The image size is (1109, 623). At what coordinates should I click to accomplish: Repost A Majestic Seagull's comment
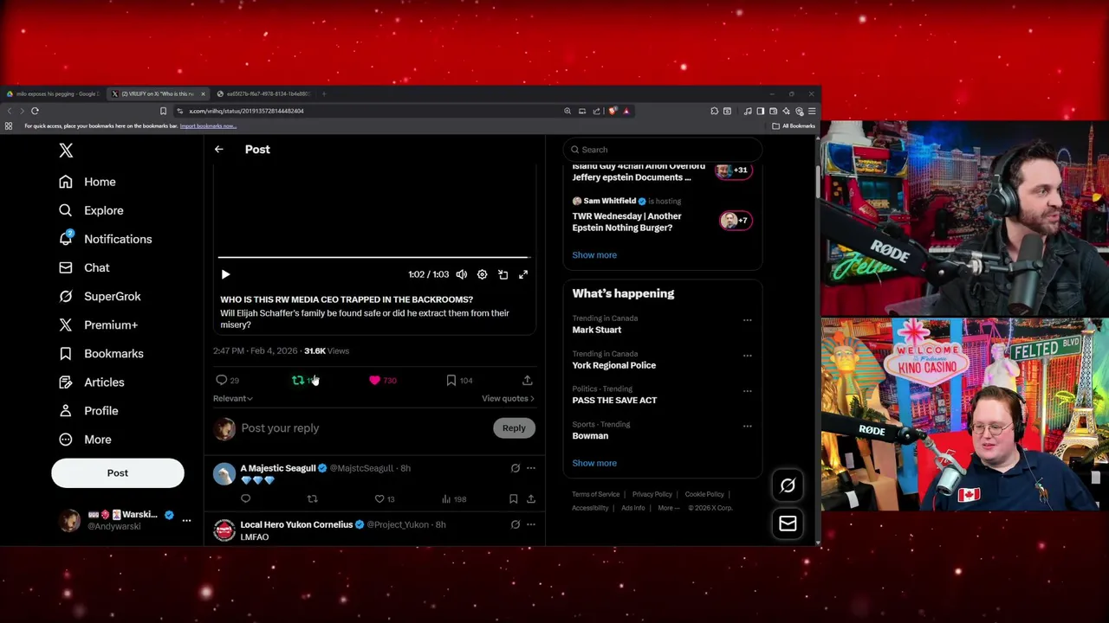[312, 498]
